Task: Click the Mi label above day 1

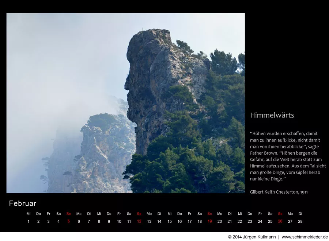Action: [x=29, y=214]
